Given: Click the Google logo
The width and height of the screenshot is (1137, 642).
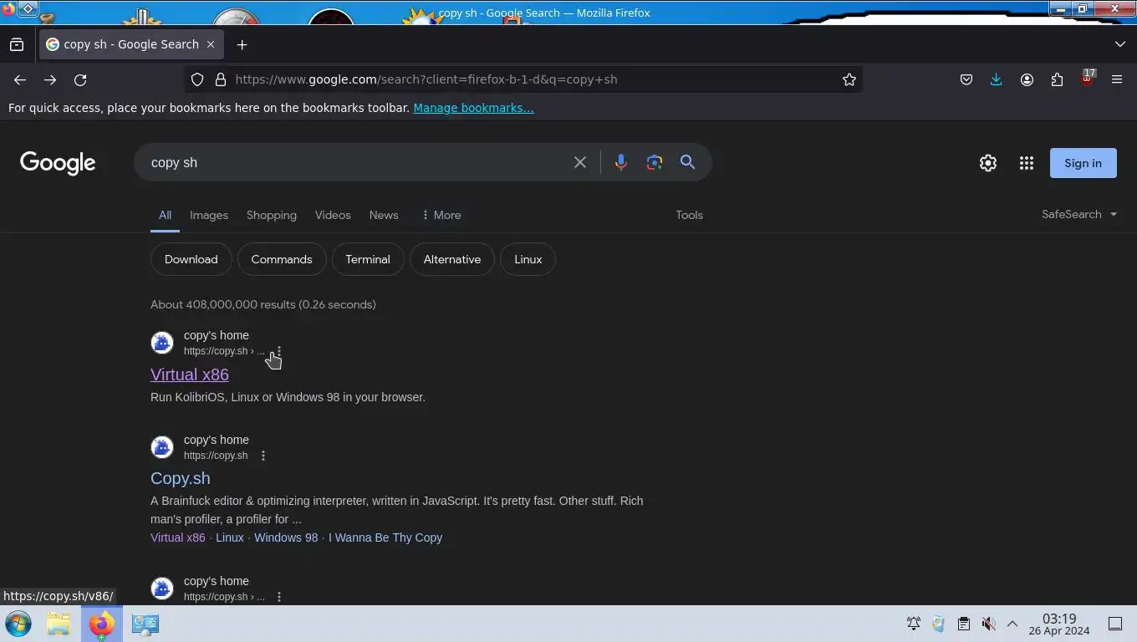Looking at the screenshot, I should coord(58,163).
